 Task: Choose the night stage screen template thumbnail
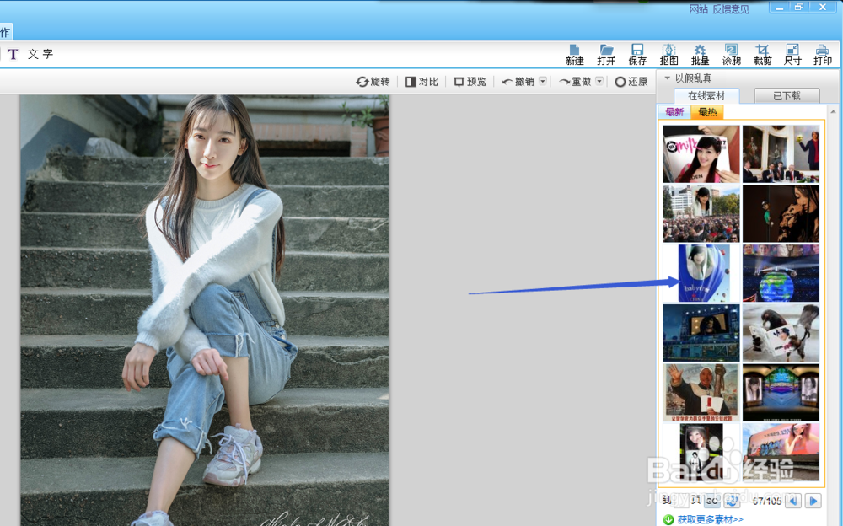pos(701,333)
